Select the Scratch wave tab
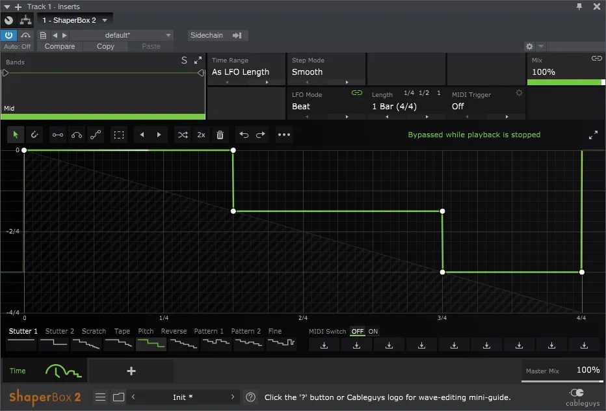 click(94, 332)
